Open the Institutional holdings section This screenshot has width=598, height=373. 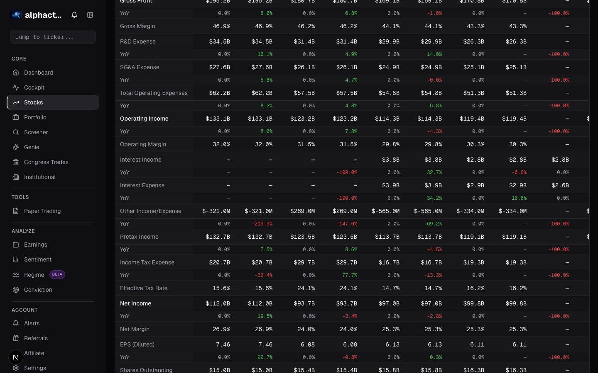[39, 177]
